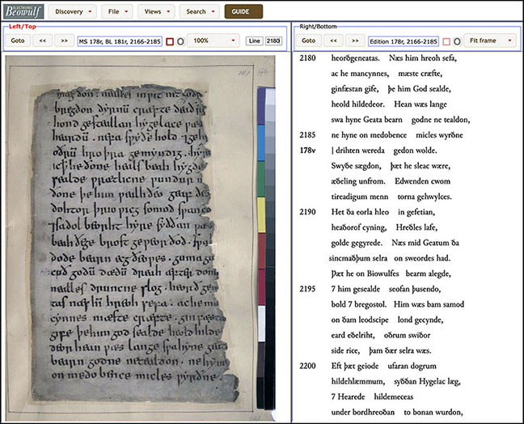
Task: Go to previous folio in Left/Top panel
Action: tap(42, 40)
